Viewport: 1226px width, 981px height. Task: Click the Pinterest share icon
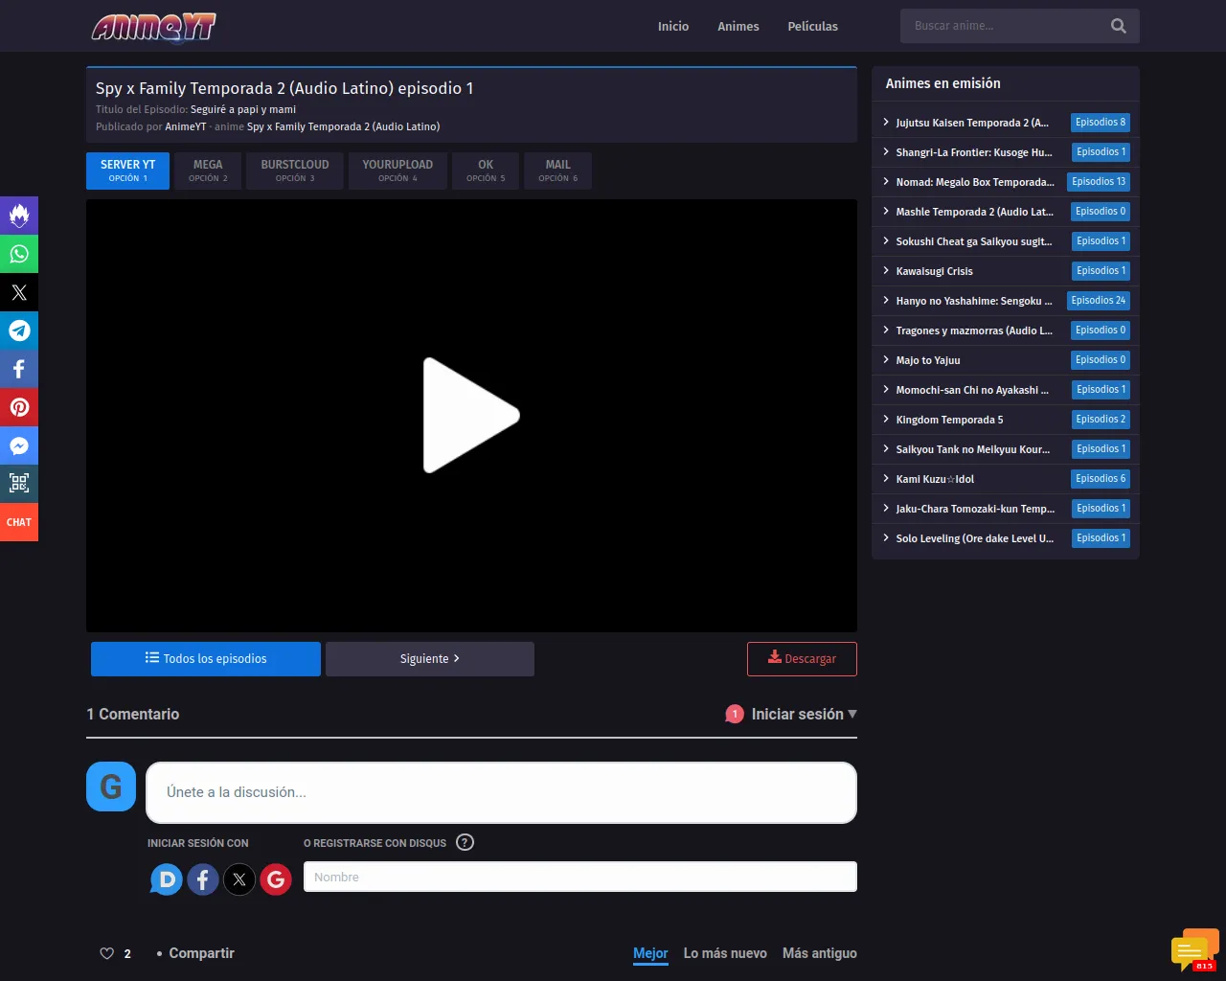(x=19, y=407)
